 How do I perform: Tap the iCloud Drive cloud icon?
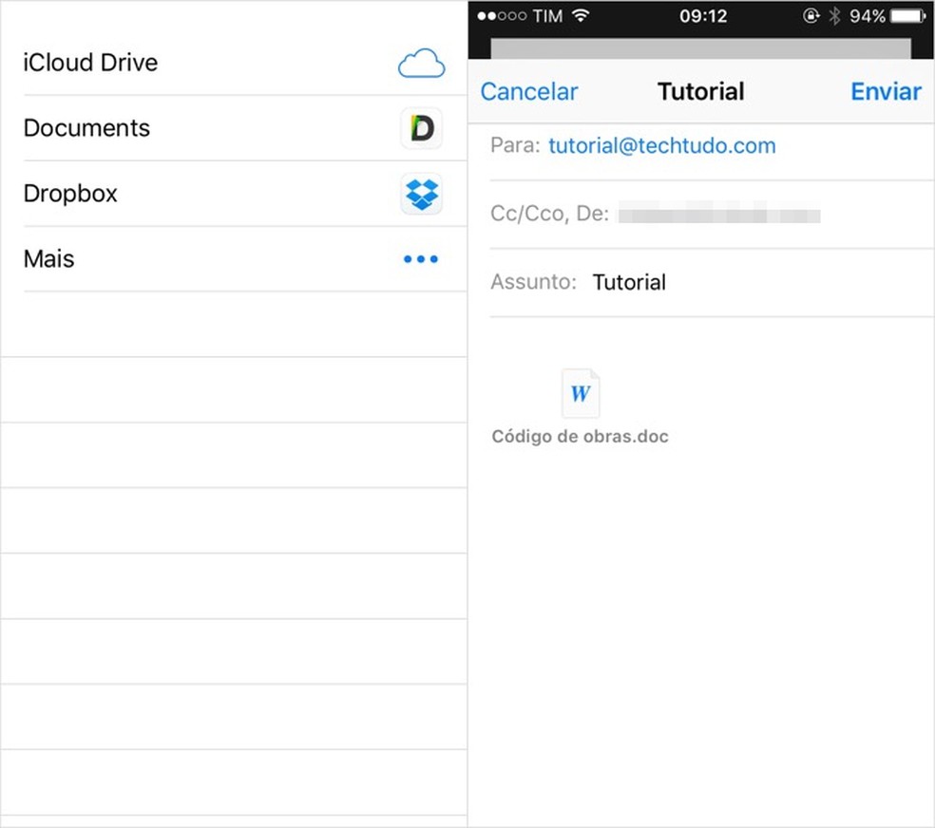422,63
